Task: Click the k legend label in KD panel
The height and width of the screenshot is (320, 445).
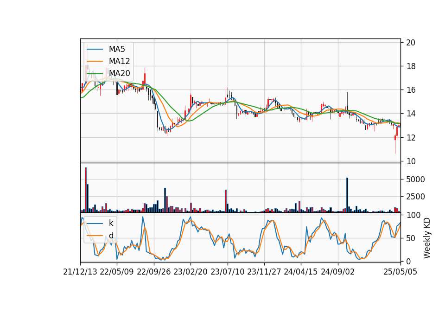Action: pos(111,223)
